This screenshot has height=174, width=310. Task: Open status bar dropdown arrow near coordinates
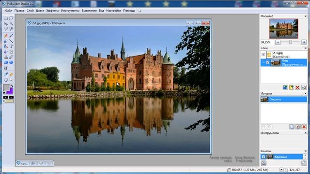(281, 170)
